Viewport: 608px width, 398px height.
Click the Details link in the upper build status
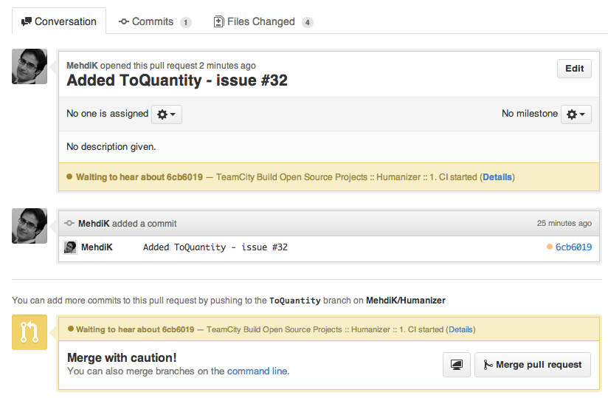[x=497, y=177]
